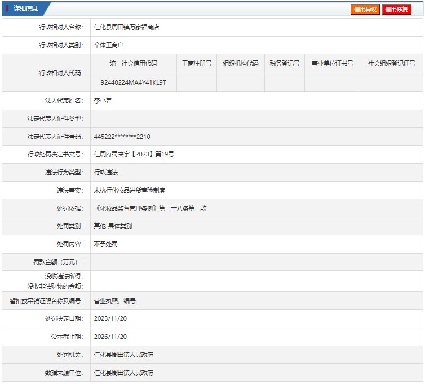Click the 统一社会信用代码 column header
This screenshot has height=384, width=425.
point(134,64)
